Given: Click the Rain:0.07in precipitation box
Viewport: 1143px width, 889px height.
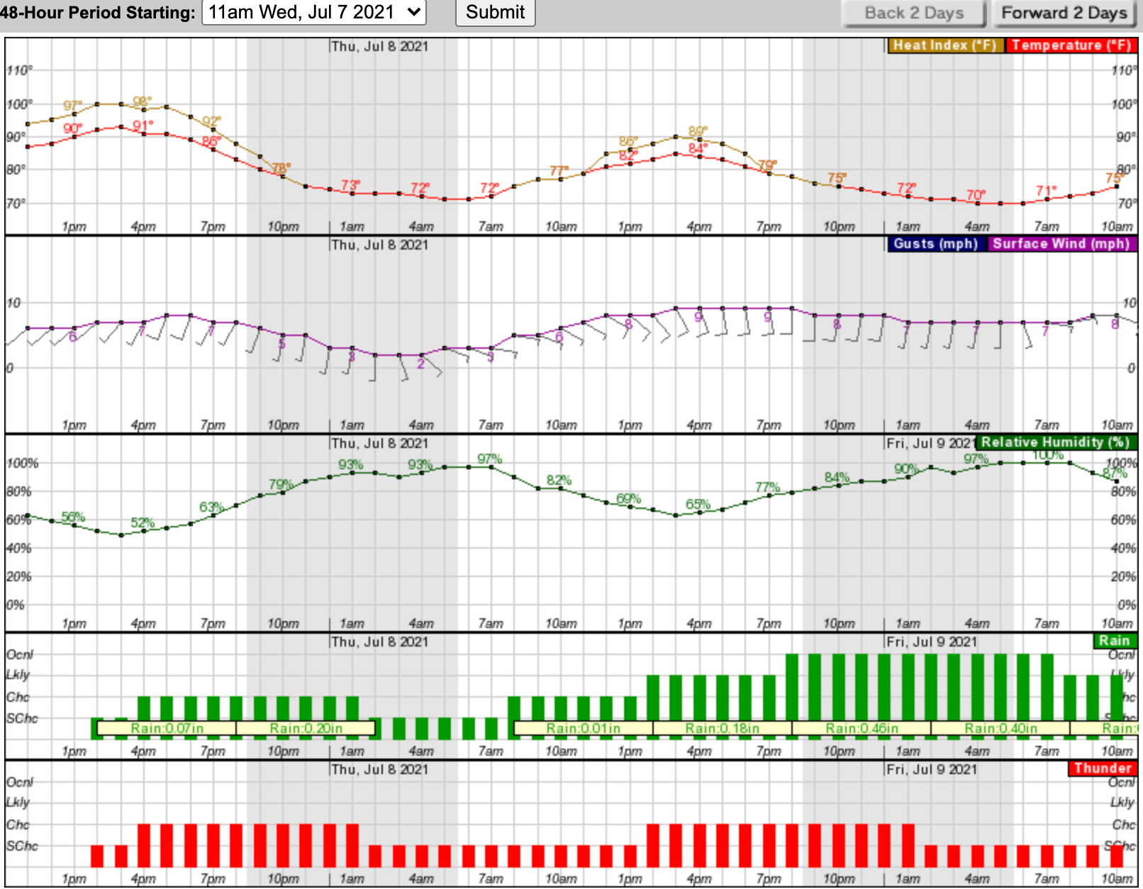Looking at the screenshot, I should pos(167,728).
